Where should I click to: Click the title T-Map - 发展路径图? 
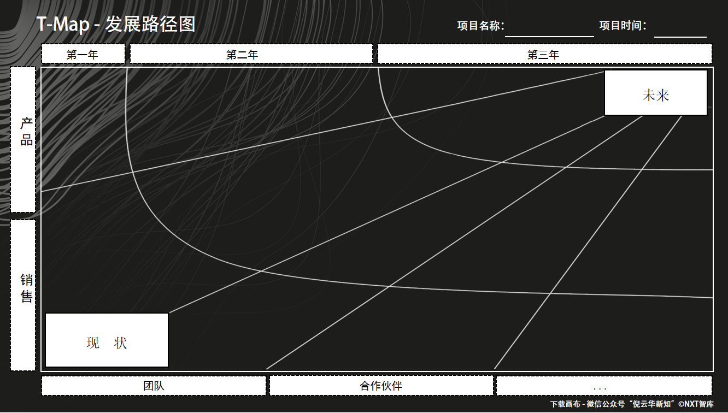click(x=116, y=24)
